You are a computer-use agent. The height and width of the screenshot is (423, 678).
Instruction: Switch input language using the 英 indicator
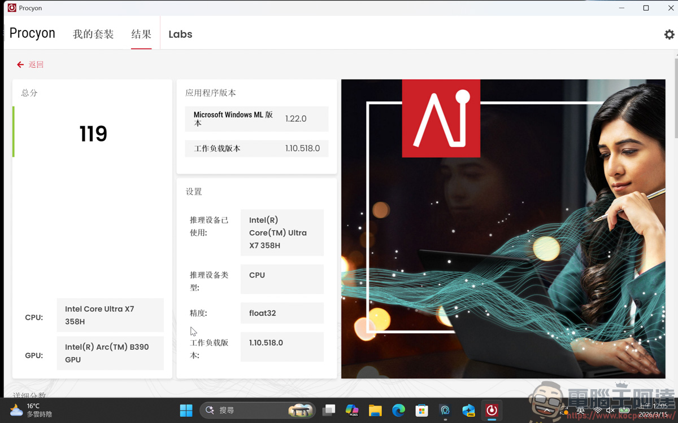[579, 411]
